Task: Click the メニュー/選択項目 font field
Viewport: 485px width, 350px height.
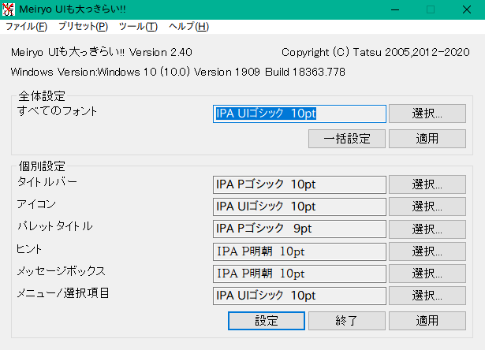Action: coord(300,296)
